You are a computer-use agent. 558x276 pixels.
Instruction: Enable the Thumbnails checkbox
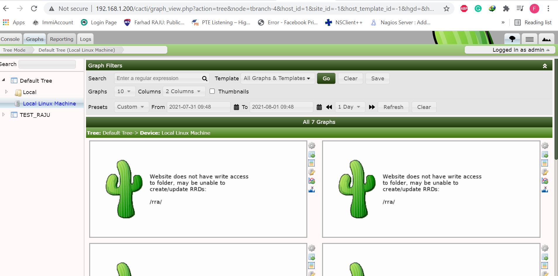coord(212,91)
